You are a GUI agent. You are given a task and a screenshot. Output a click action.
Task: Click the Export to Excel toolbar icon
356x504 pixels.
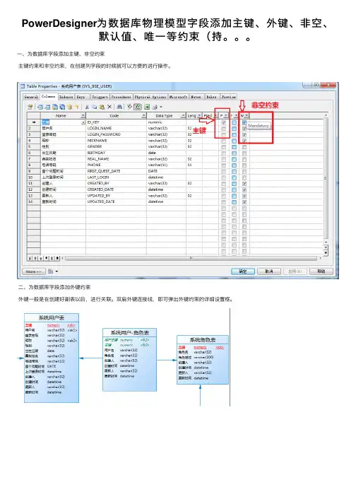click(147, 107)
